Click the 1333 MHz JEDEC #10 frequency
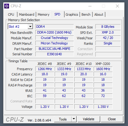Screen dimensions: 128x126 [84, 69]
